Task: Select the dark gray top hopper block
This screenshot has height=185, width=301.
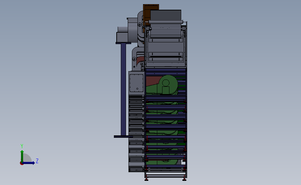Action: [166, 15]
